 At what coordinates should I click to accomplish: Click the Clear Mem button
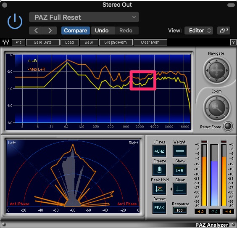click(x=150, y=42)
